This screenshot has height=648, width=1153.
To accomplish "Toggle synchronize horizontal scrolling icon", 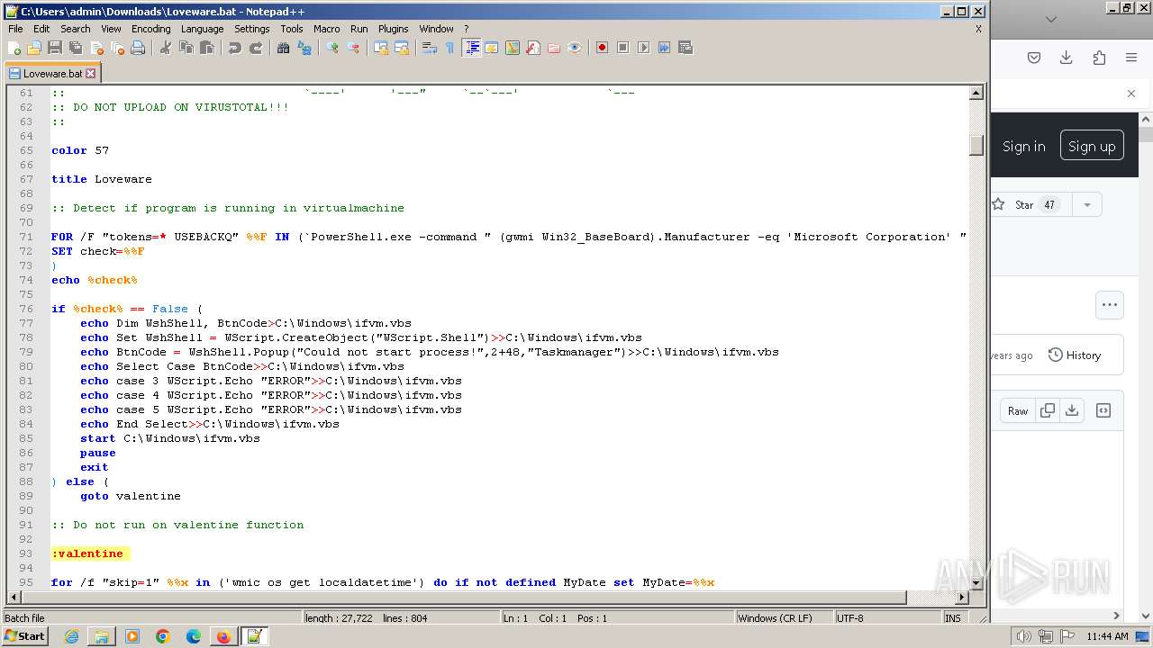I will click(x=401, y=48).
